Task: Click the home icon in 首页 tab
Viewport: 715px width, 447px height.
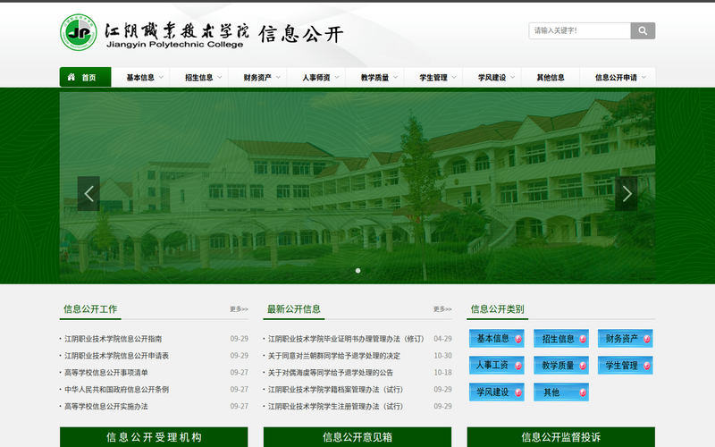Action: (x=71, y=77)
